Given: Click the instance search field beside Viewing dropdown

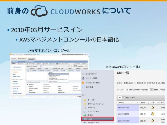Looking at the screenshot, I should pos(48,66).
